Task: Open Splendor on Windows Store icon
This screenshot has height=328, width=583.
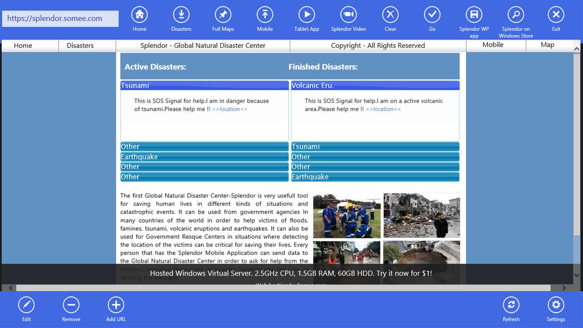Action: click(516, 15)
